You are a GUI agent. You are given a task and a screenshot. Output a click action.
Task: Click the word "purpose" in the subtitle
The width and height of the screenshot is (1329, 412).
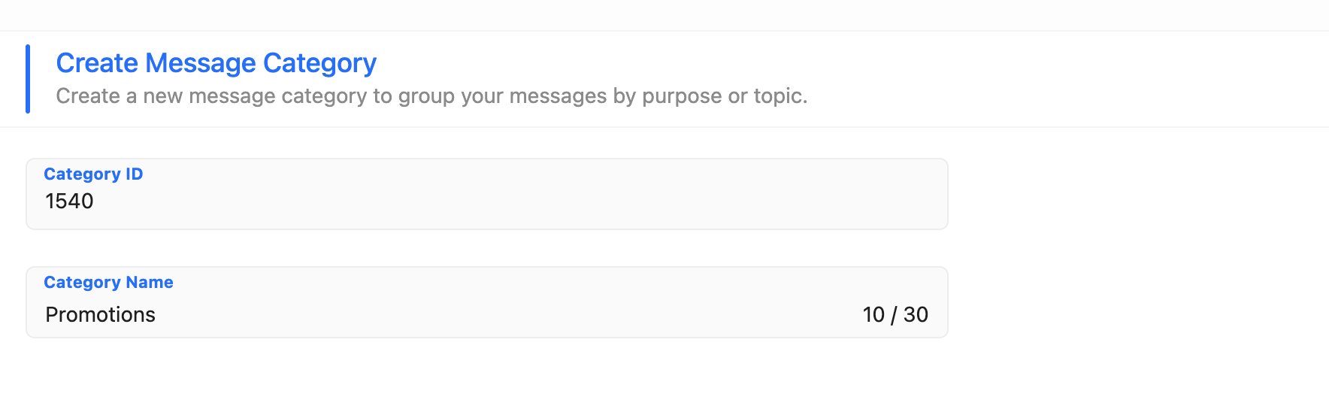coord(682,96)
